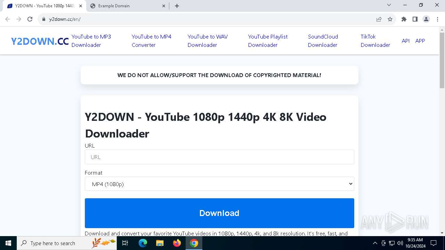The width and height of the screenshot is (445, 250).
Task: Open the notification center icon
Action: (x=434, y=243)
